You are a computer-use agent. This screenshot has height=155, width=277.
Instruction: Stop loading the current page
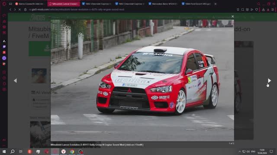(19, 9)
